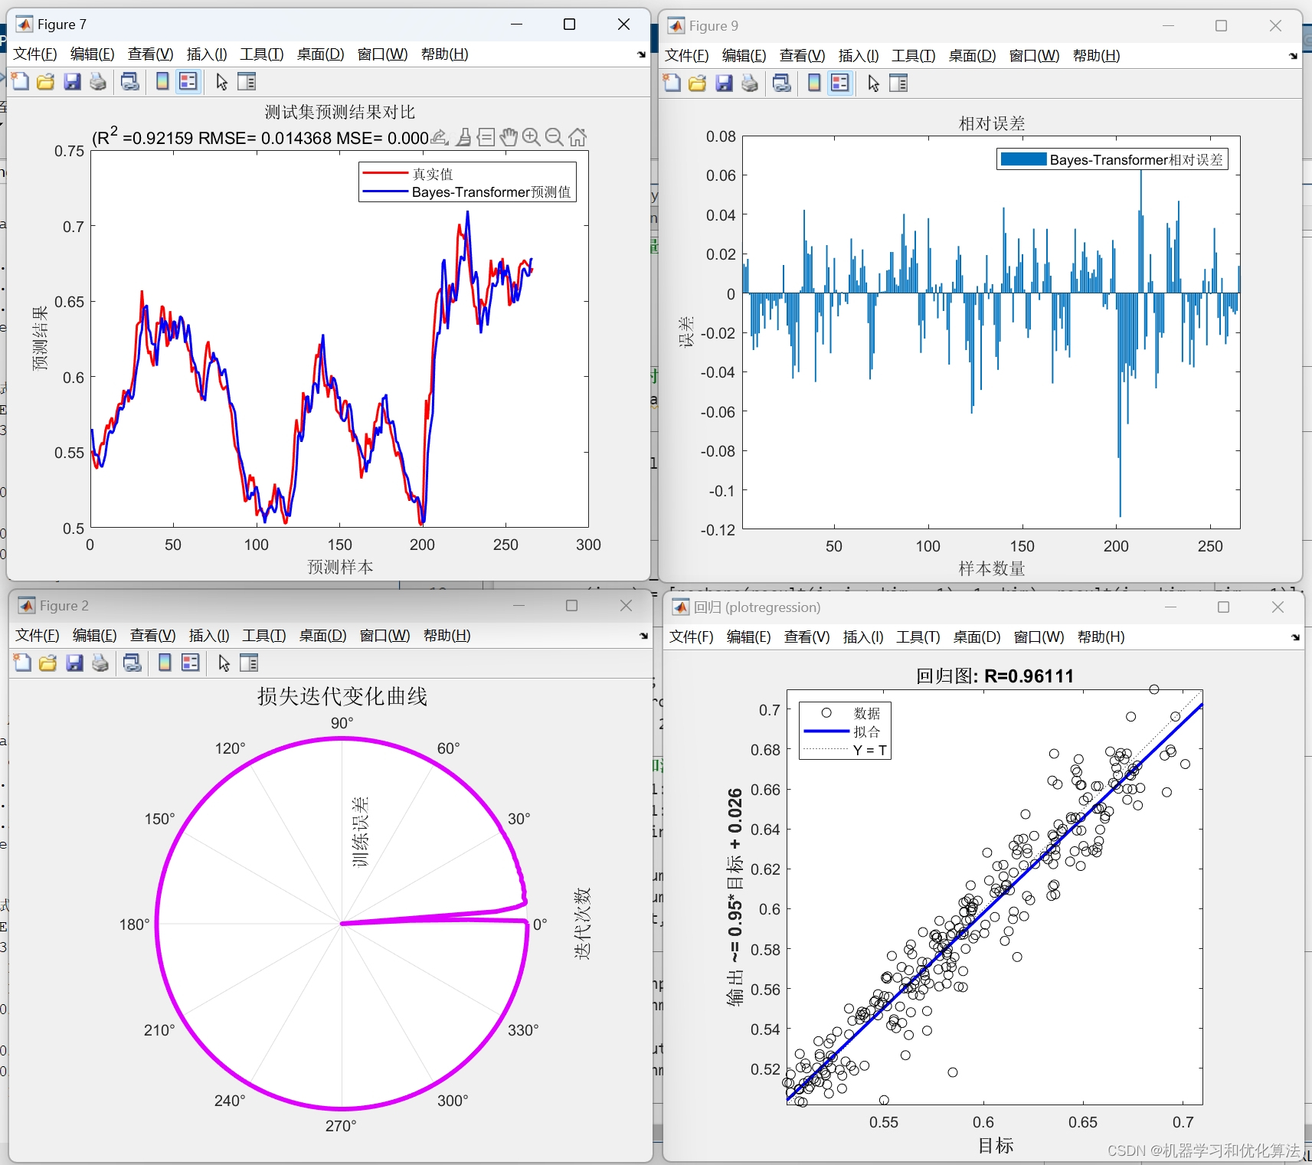The height and width of the screenshot is (1165, 1312).
Task: Click the export axes icon above Figure 7 plot
Action: [440, 137]
